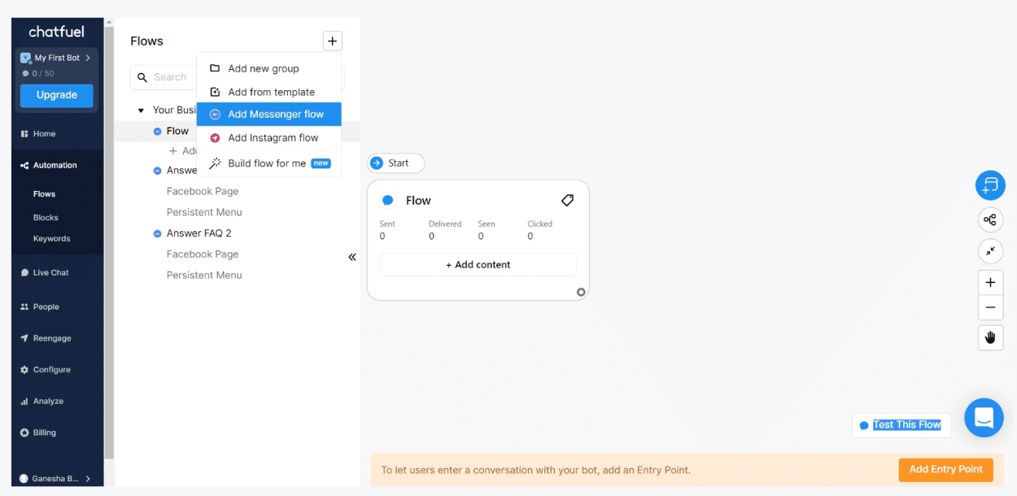The height and width of the screenshot is (496, 1017).
Task: Click the Reengage paper plane icon
Action: (x=24, y=338)
